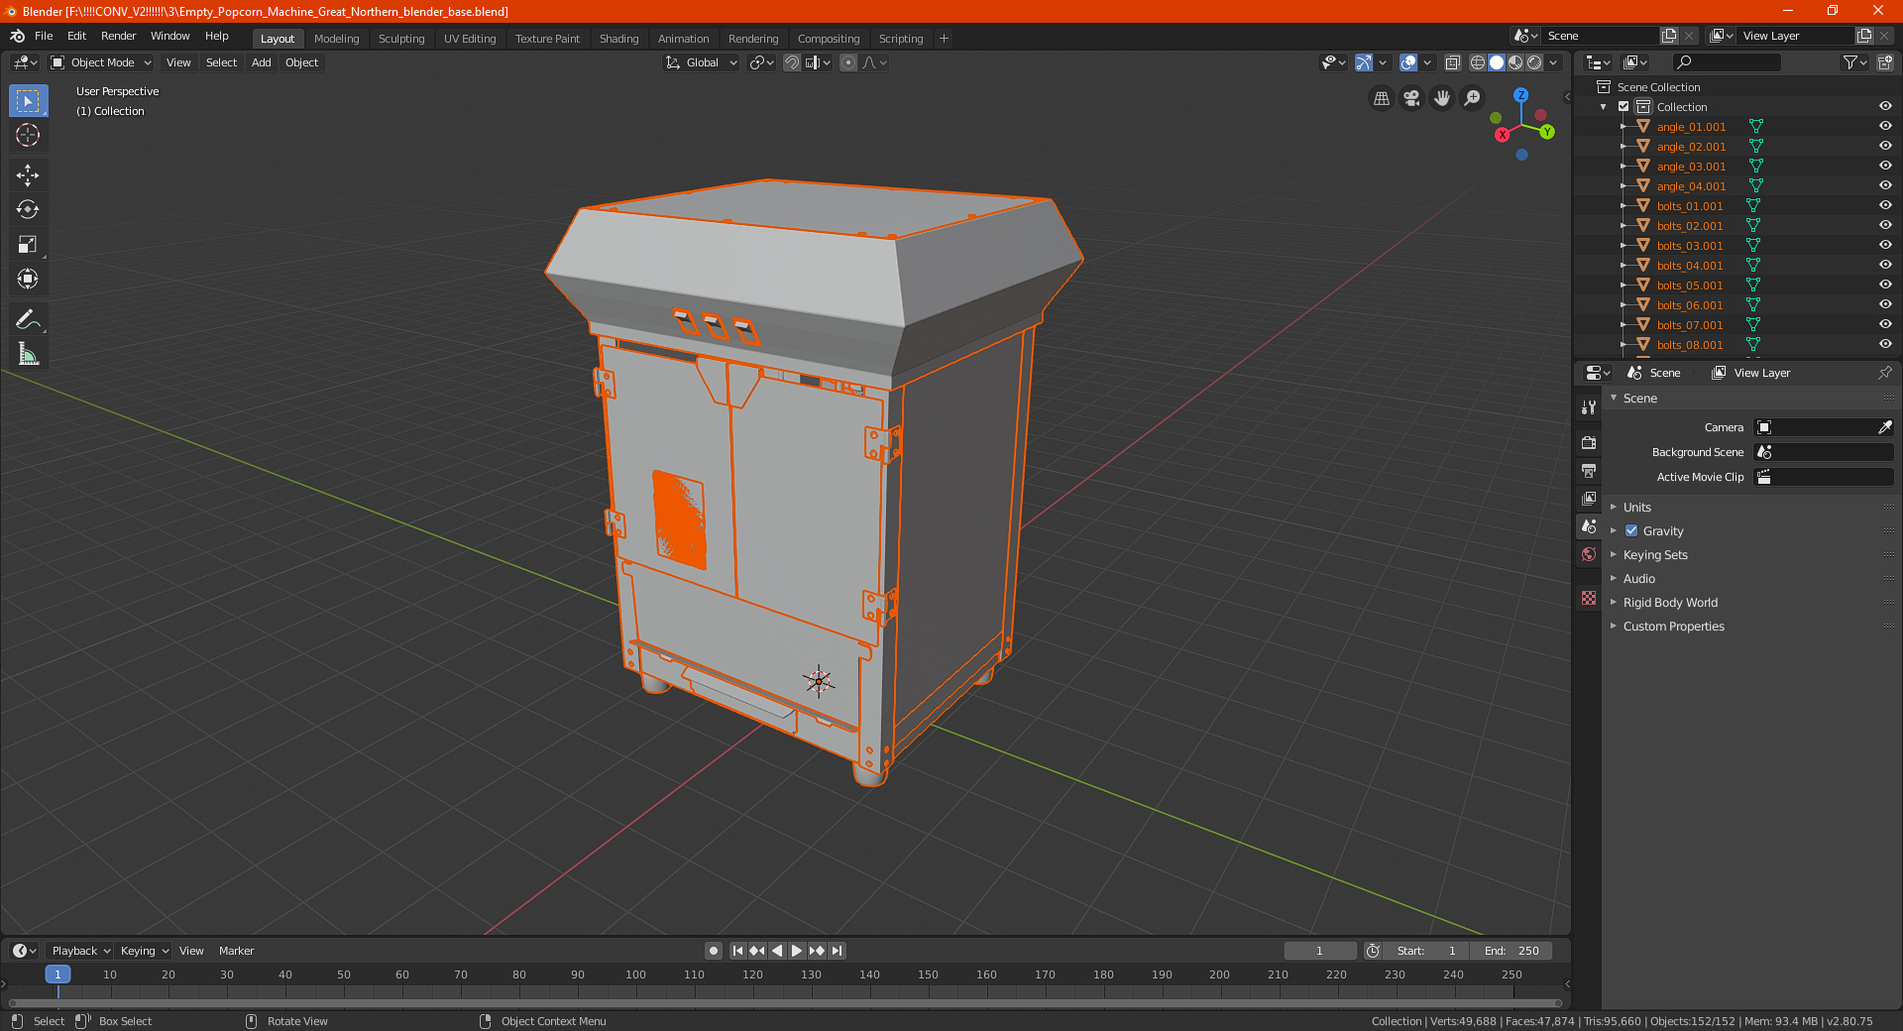Click the pan view hand icon
This screenshot has width=1903, height=1031.
(x=1442, y=98)
